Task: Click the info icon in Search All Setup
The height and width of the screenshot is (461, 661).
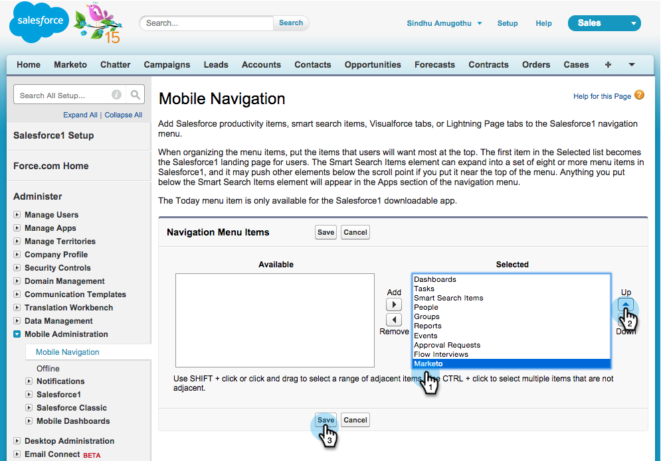Action: click(x=117, y=95)
